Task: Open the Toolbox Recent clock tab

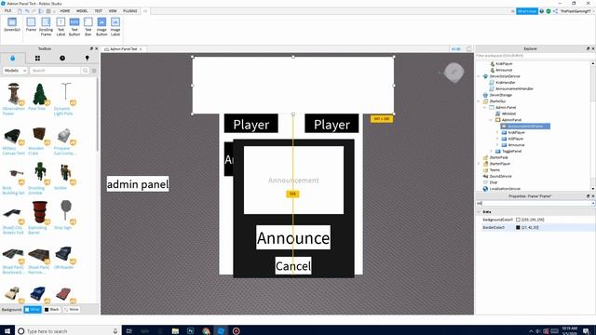Action: [62, 58]
